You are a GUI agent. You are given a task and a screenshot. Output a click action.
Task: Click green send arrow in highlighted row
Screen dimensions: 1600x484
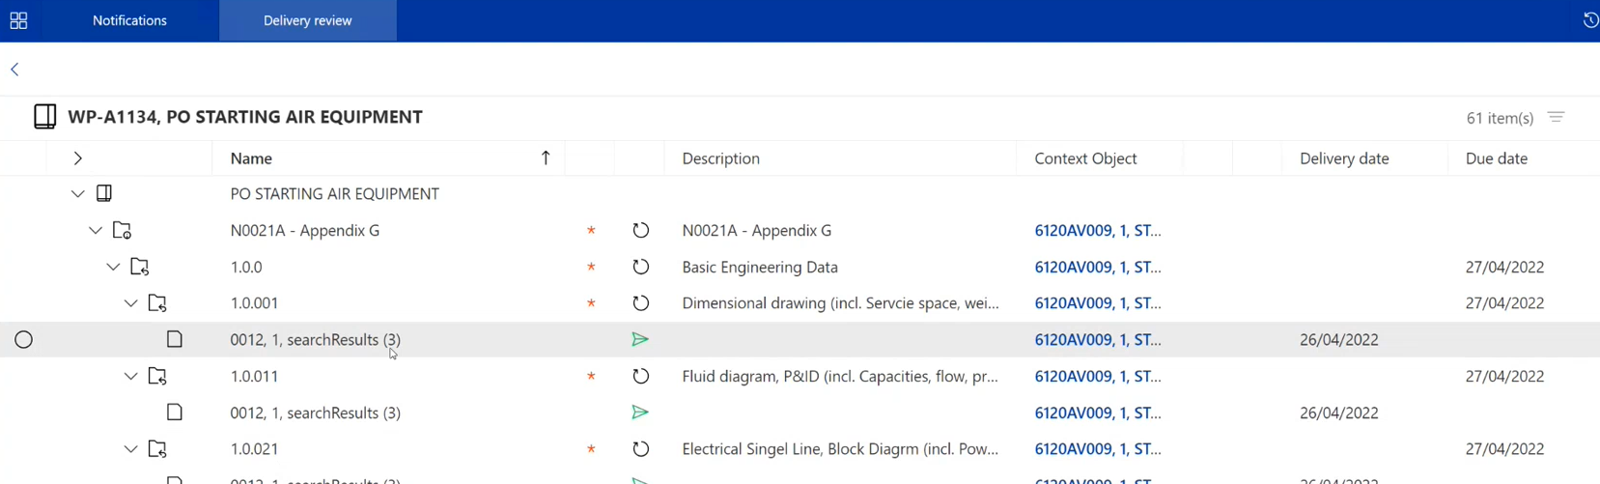point(639,340)
